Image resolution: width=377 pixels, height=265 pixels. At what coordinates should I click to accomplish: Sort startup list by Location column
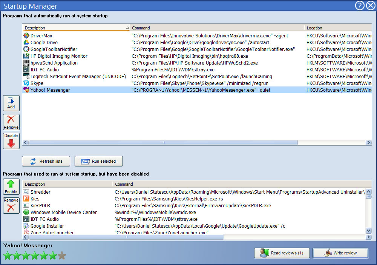(x=338, y=28)
